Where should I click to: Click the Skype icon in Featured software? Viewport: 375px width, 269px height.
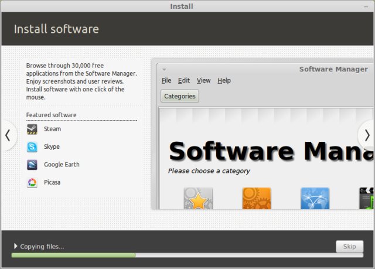(32, 147)
